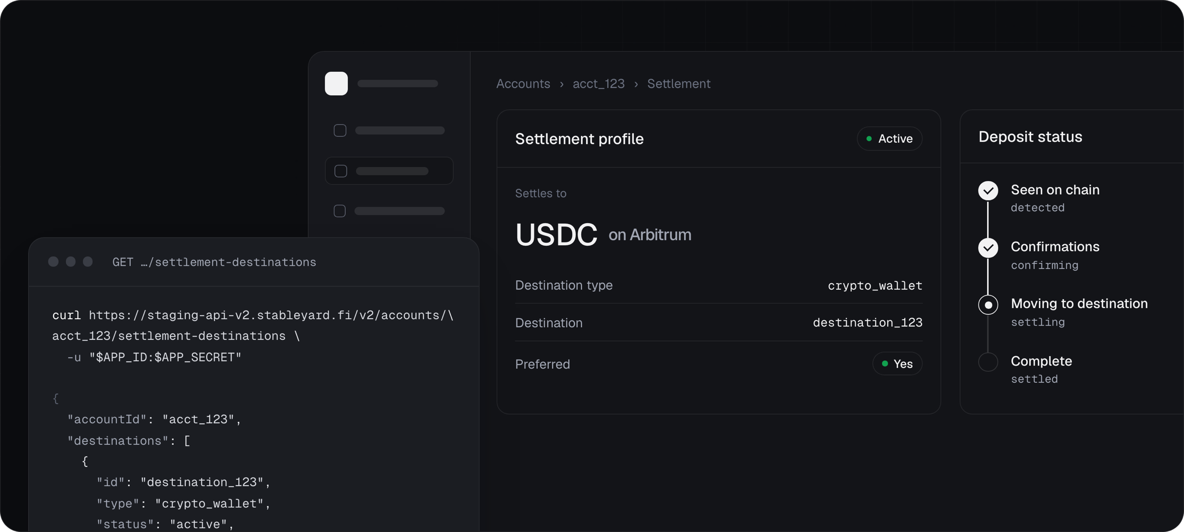The image size is (1184, 532).
Task: Click the Deposit status title
Action: pyautogui.click(x=1030, y=137)
